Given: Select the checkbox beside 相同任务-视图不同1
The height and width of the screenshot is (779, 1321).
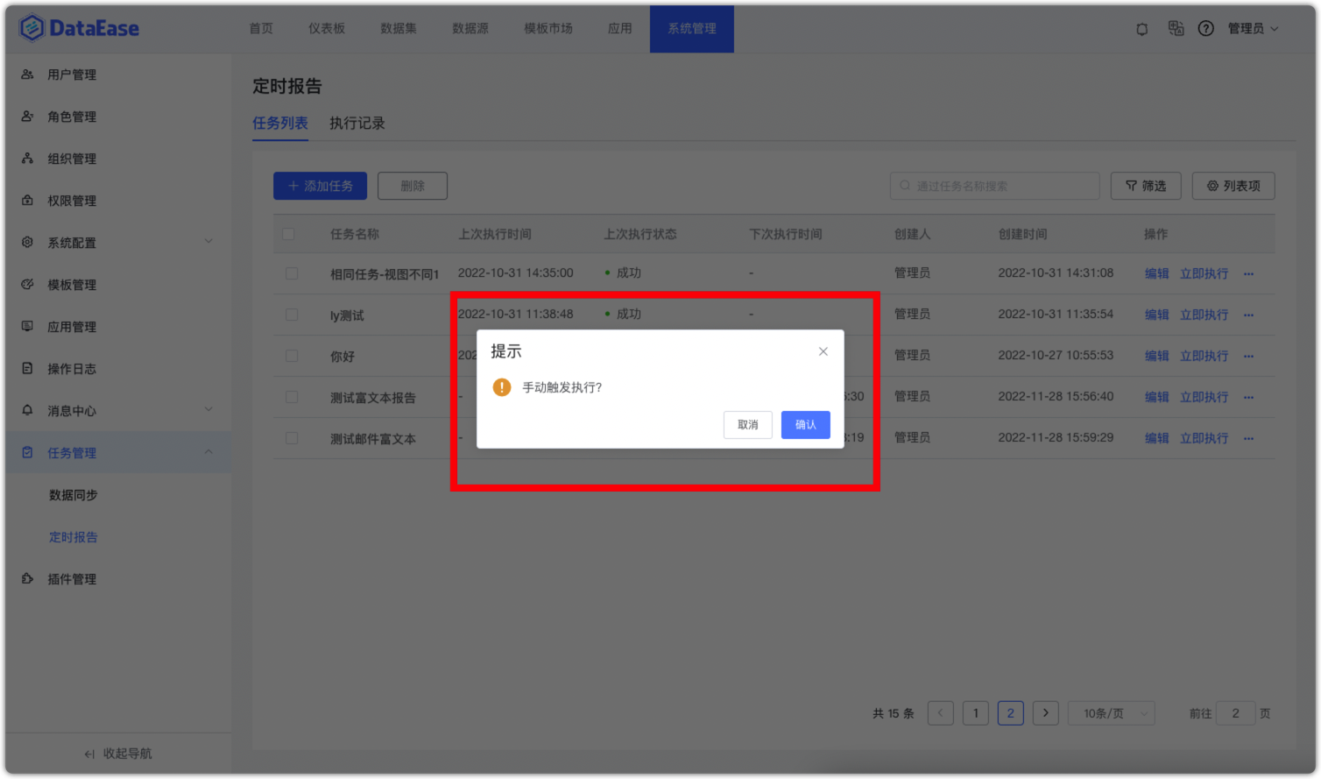Looking at the screenshot, I should 292,273.
